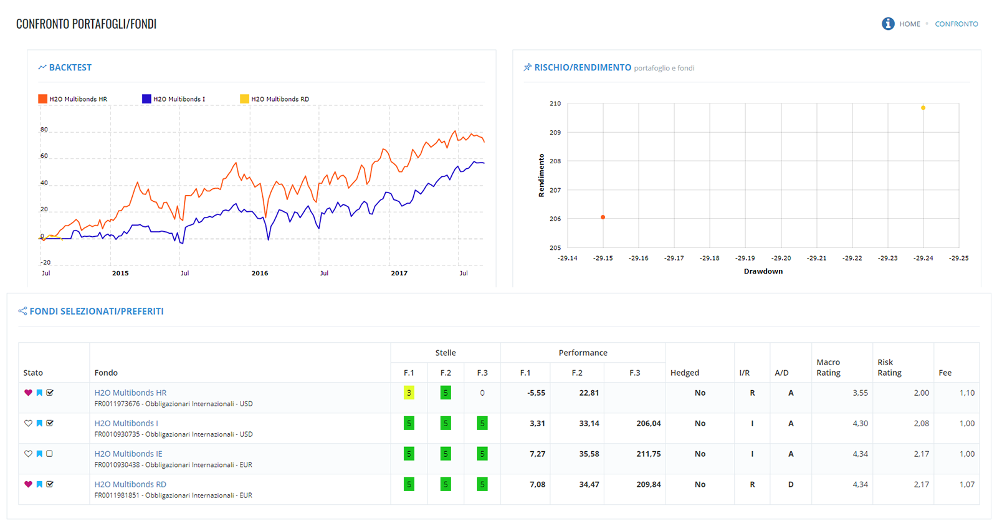Click the Fee column header

point(945,373)
